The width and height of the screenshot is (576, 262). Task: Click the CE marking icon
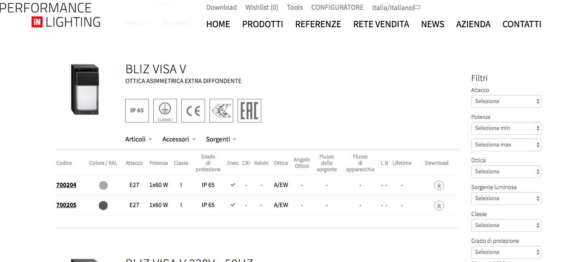pyautogui.click(x=193, y=111)
